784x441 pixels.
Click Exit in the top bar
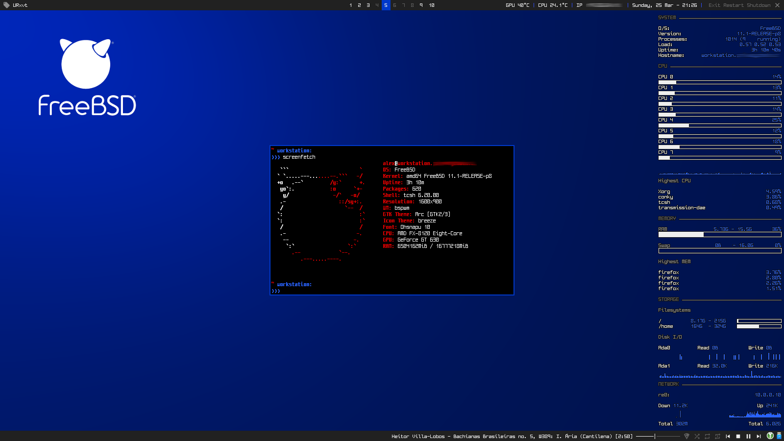tap(714, 5)
